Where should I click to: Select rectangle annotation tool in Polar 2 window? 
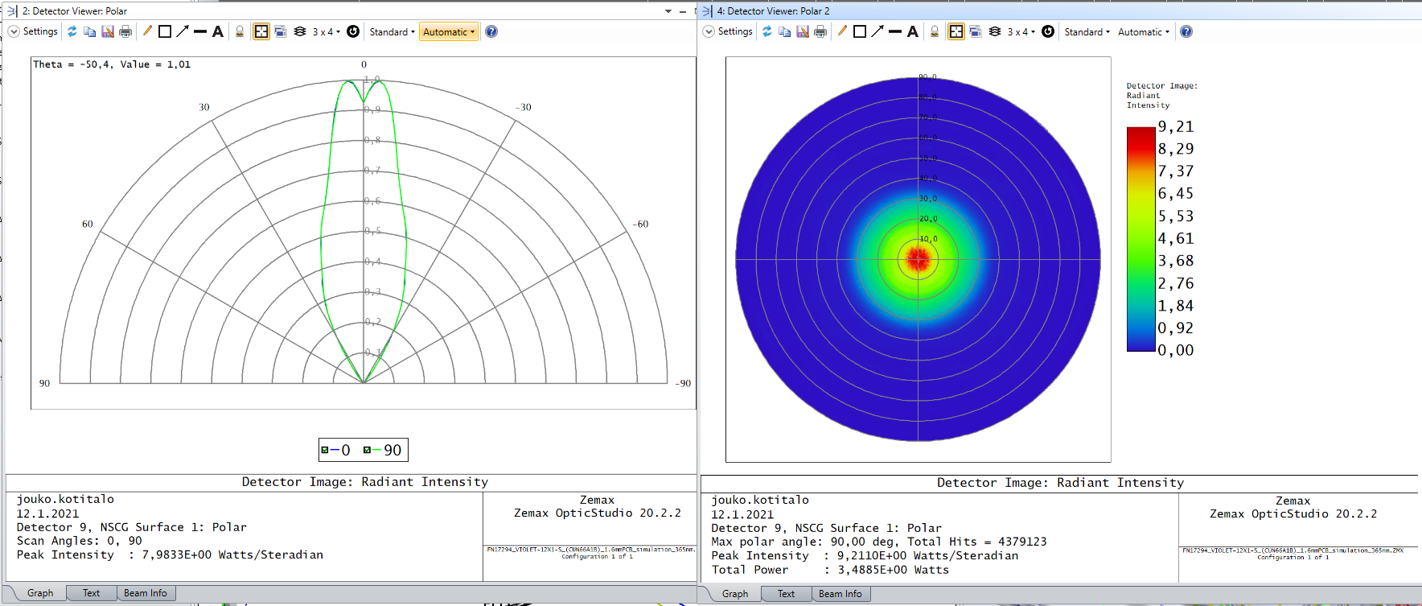tap(860, 31)
